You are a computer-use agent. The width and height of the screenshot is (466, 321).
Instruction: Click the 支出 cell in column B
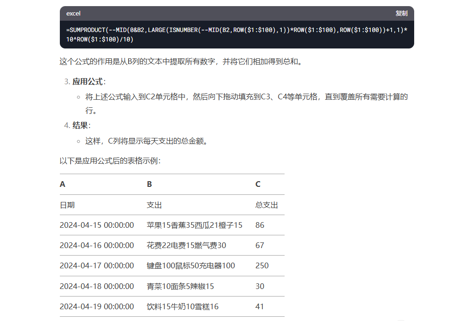point(154,205)
